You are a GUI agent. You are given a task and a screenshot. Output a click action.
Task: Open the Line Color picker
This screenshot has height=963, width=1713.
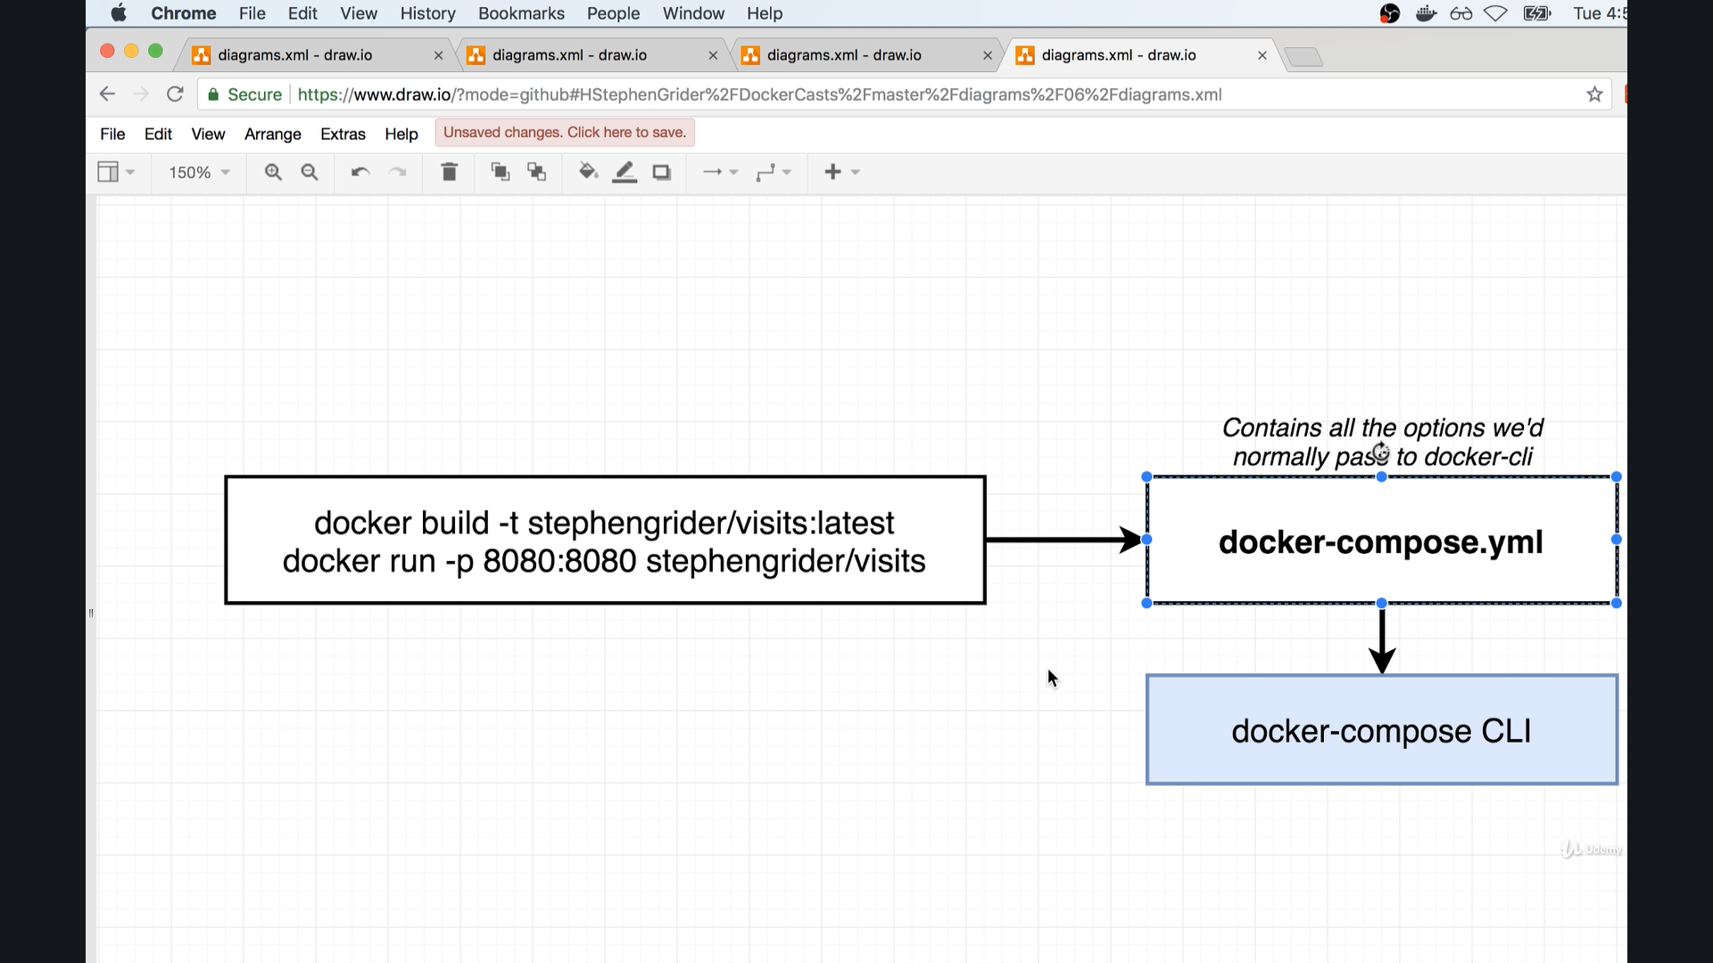coord(625,172)
